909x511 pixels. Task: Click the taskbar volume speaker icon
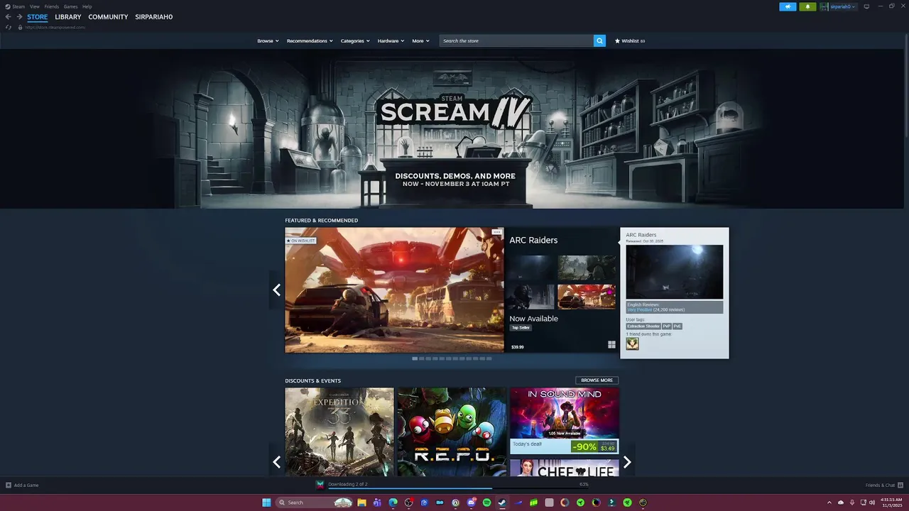coord(872,502)
